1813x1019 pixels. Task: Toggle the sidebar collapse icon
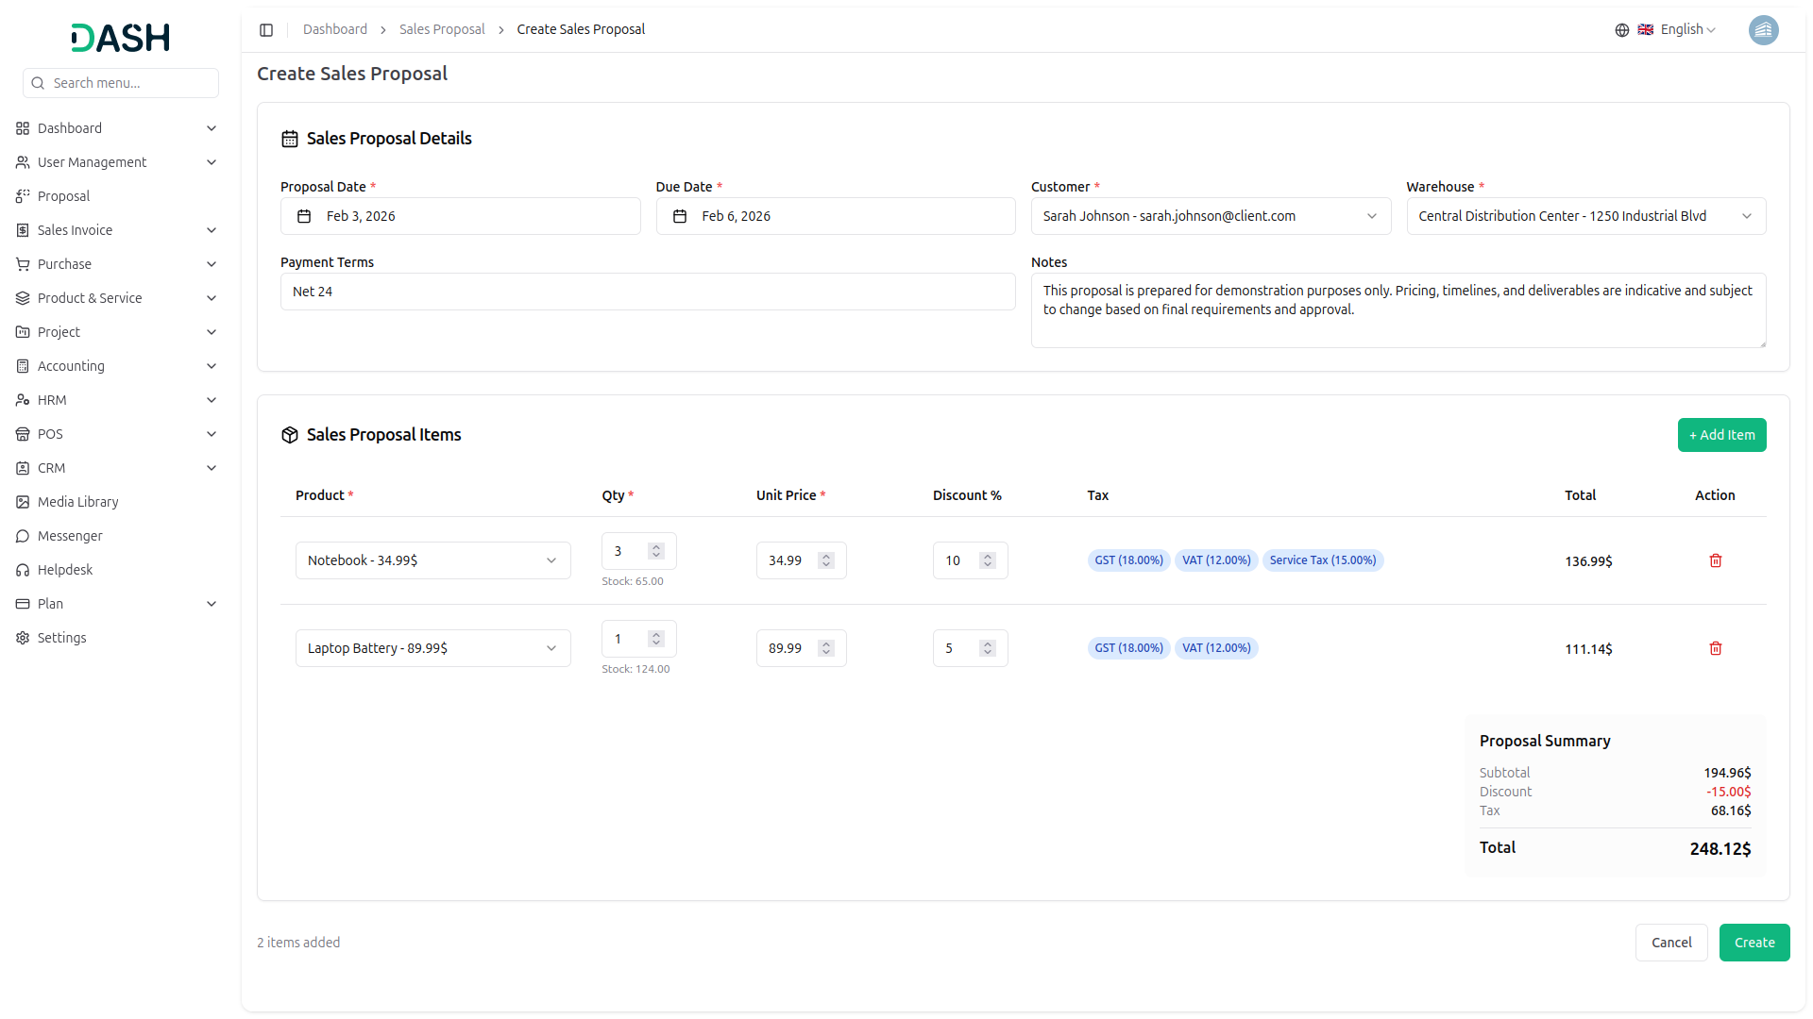266,30
